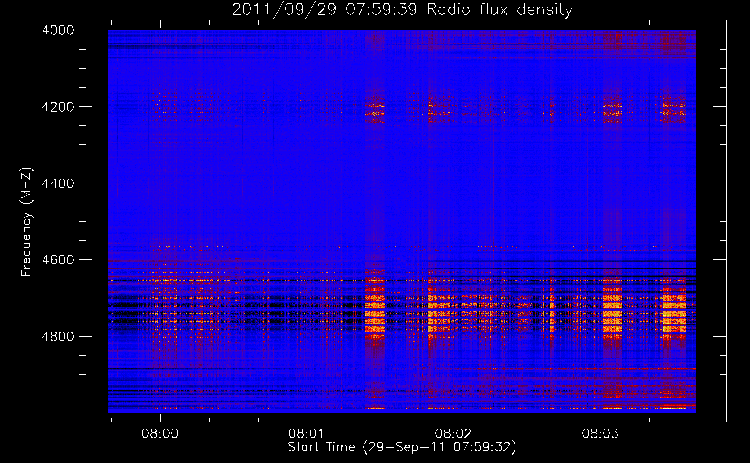Click the 4600 frequency tick label

58,260
